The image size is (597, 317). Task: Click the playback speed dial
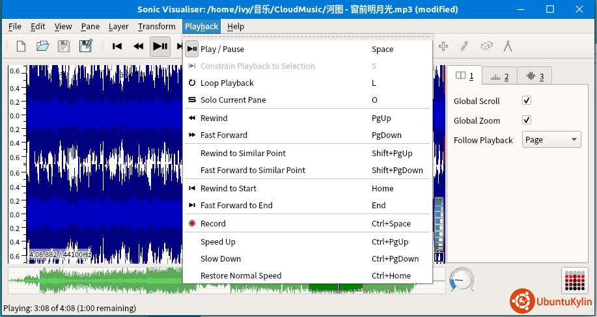[461, 280]
